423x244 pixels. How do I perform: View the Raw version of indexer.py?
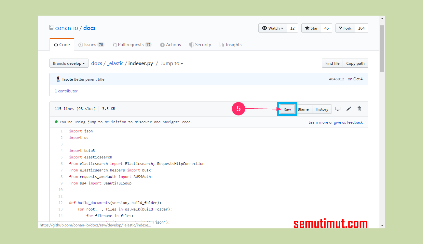[x=287, y=109]
